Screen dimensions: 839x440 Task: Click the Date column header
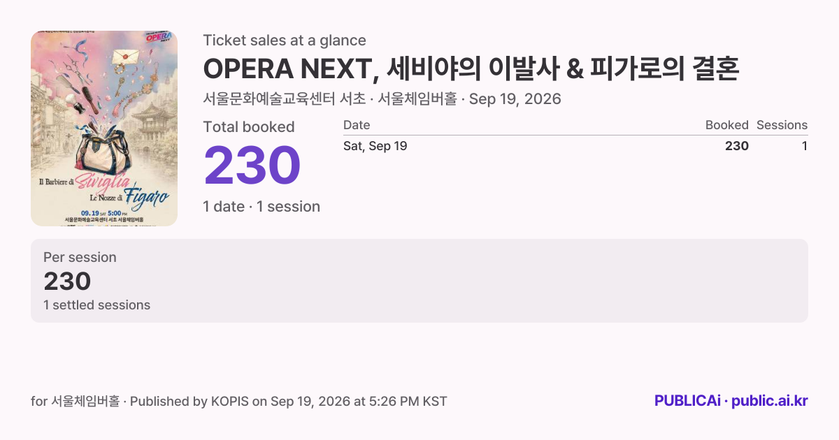[x=357, y=125]
